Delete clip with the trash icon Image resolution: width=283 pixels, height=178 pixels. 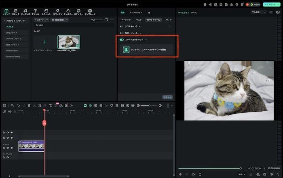click(x=29, y=106)
